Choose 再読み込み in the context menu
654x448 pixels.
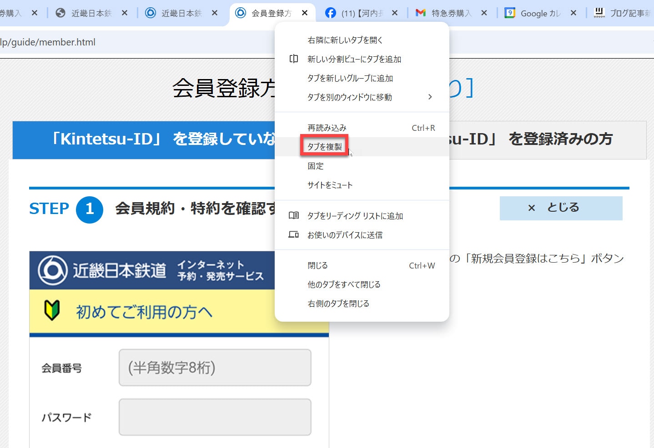click(327, 128)
